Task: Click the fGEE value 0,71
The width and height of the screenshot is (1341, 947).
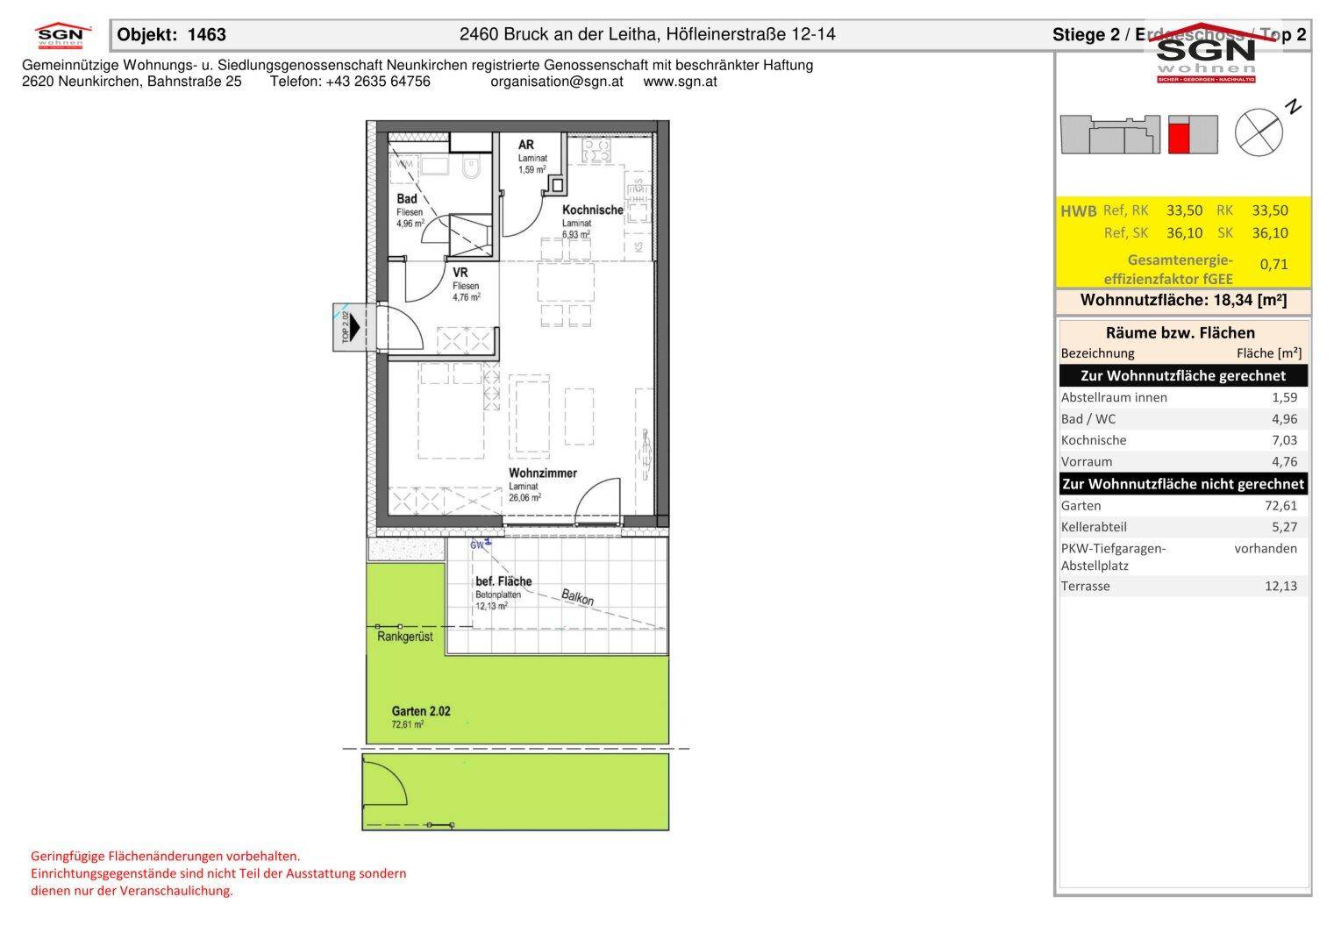Action: (1273, 264)
